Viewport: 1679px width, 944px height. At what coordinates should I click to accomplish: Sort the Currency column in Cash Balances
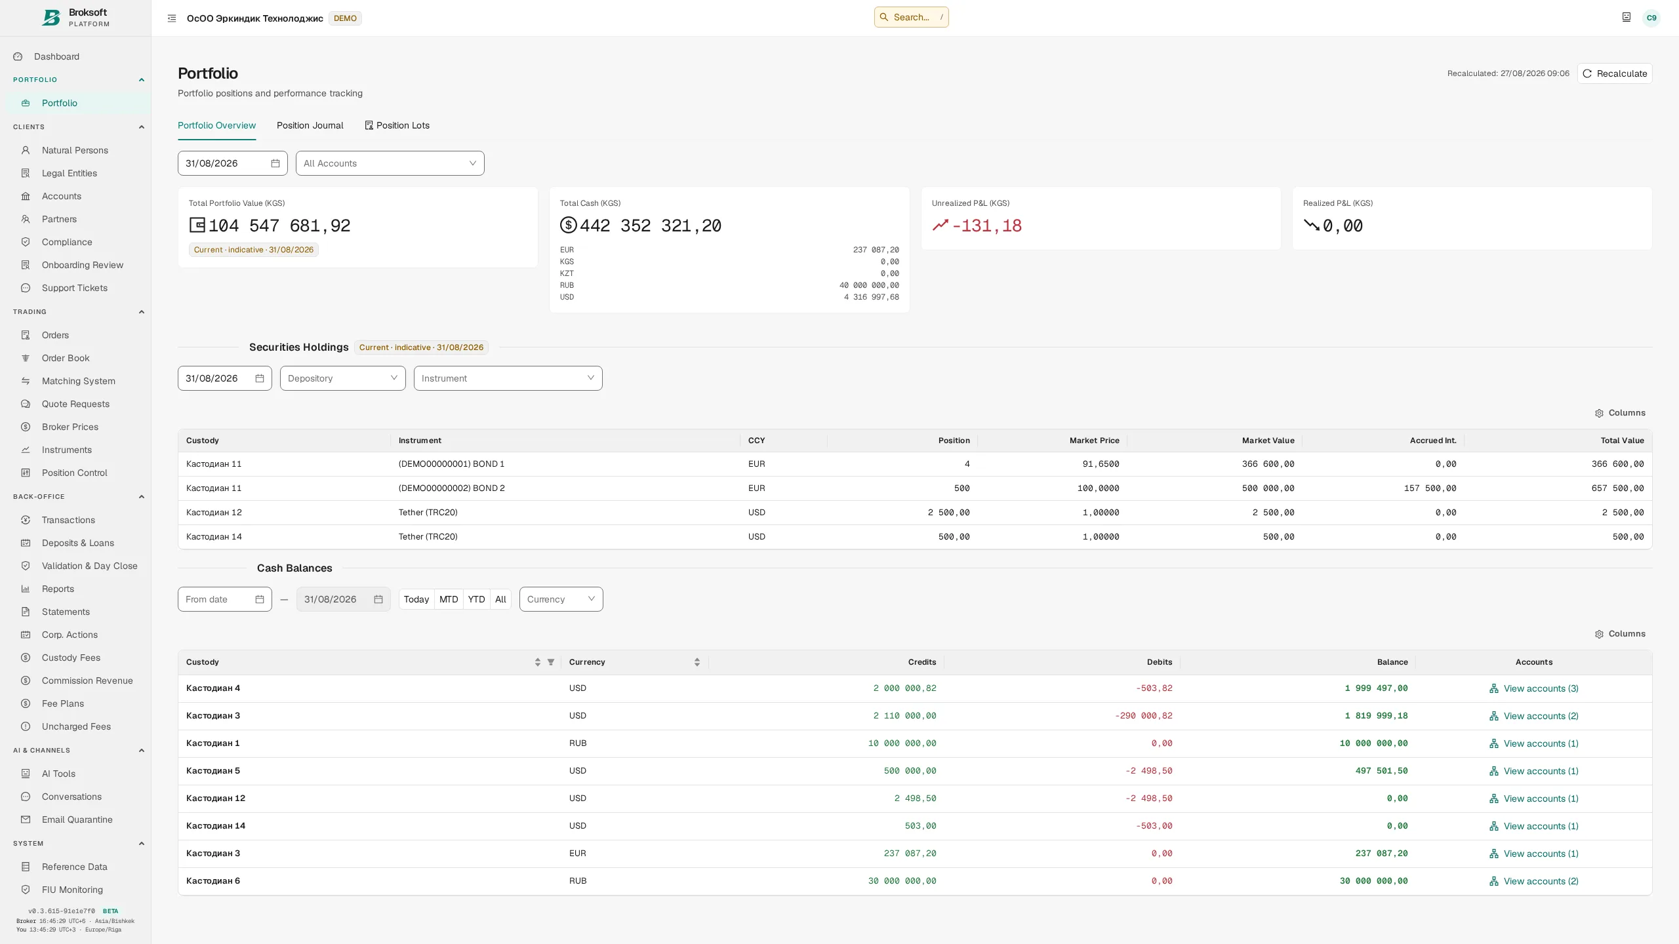click(x=697, y=662)
